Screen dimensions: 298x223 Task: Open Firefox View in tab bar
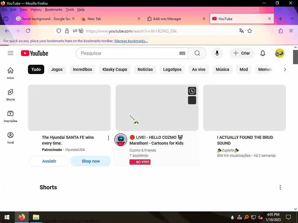pos(6,19)
